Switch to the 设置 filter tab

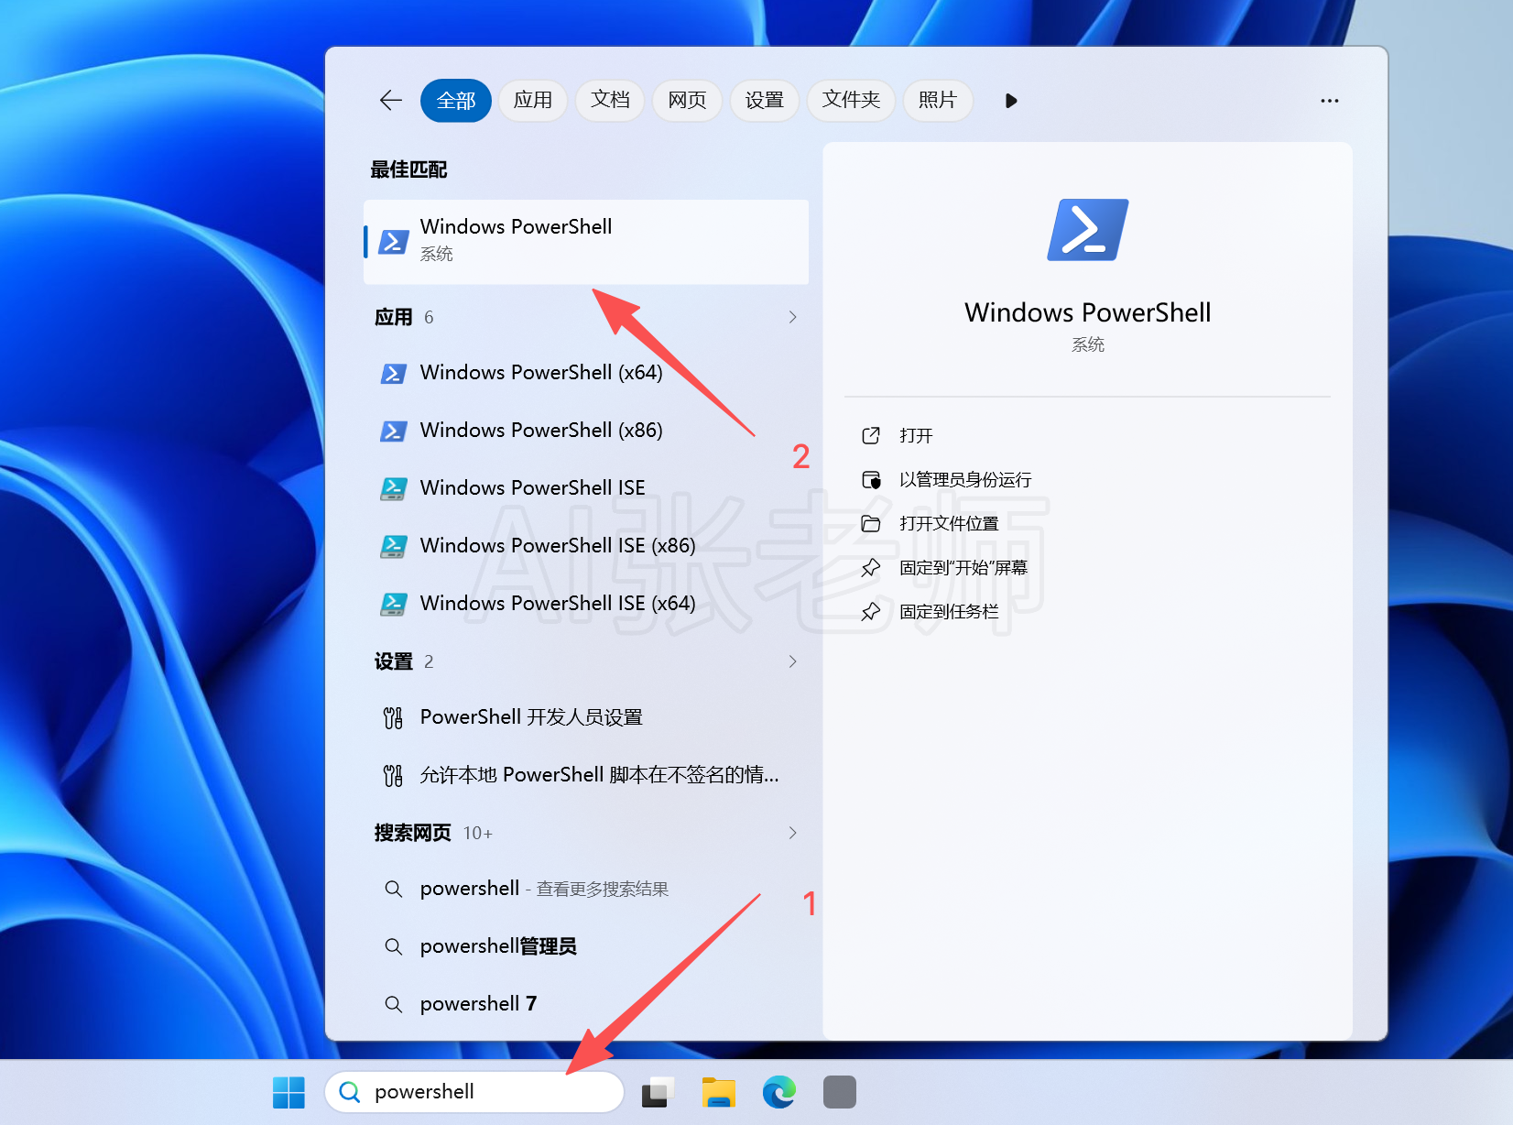tap(765, 100)
